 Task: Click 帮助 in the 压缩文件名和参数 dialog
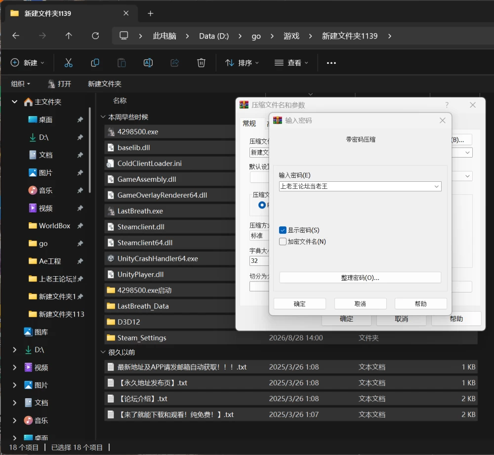456,319
